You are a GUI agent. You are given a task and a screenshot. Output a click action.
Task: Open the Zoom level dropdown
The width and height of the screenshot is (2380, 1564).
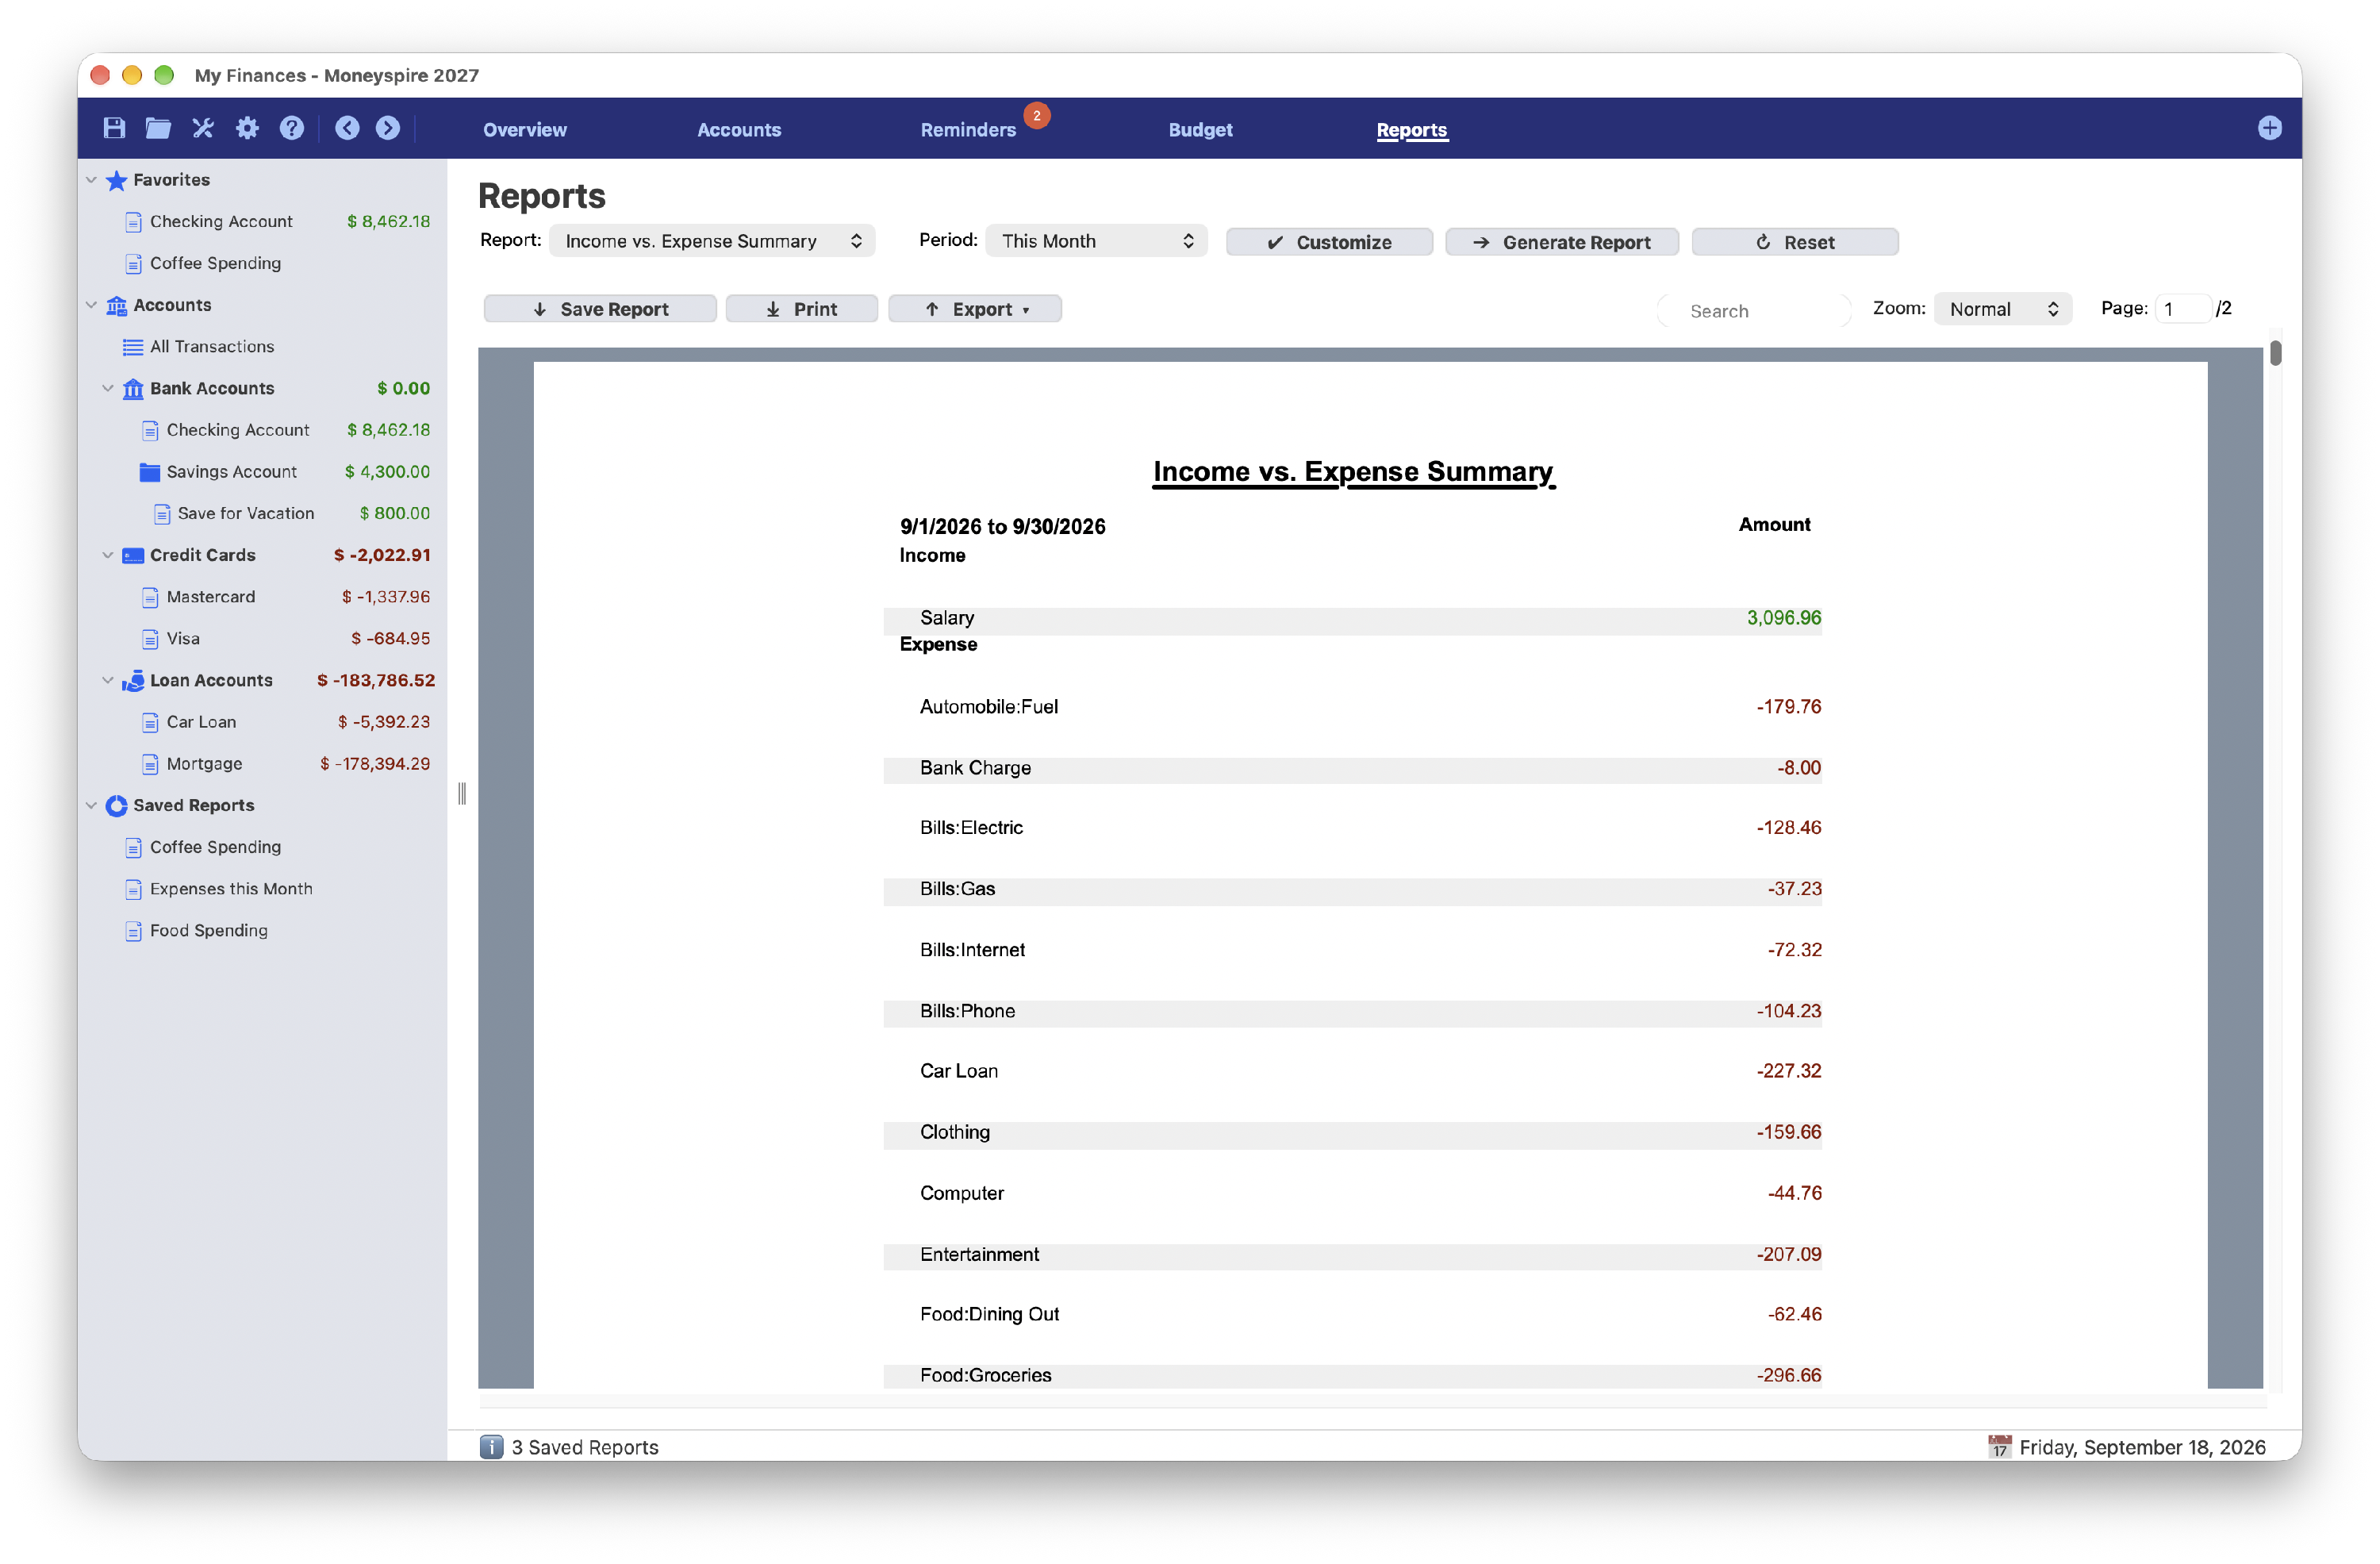[x=2003, y=309]
